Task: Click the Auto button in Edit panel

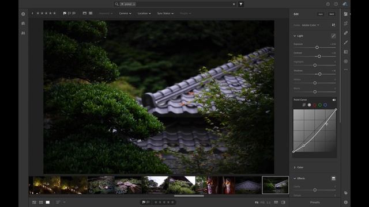Action: tap(321, 14)
